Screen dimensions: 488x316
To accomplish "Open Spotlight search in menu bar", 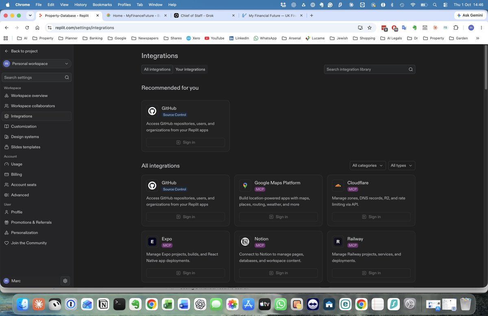I will [x=435, y=4].
